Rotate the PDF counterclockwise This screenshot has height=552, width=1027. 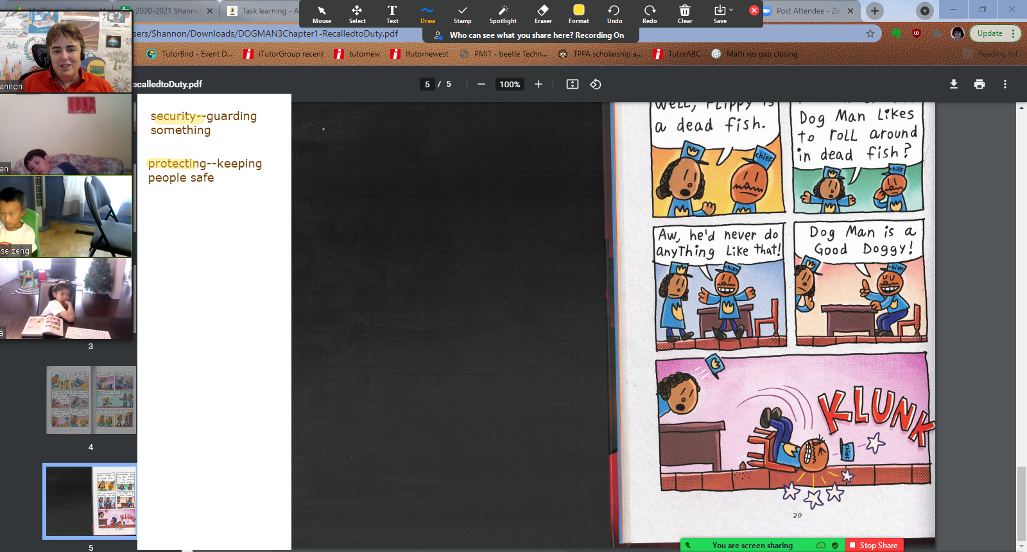point(596,84)
